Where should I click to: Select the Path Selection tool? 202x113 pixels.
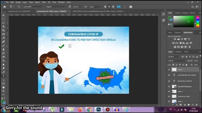pos(3,80)
